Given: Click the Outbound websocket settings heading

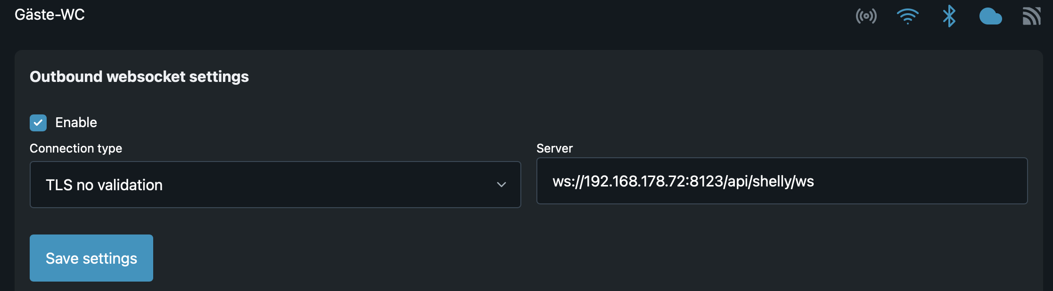Looking at the screenshot, I should pyautogui.click(x=139, y=76).
